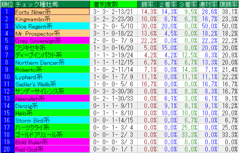This screenshot has height=153, width=239.
Task: Select the Kingmambo系 cell
Action: pyautogui.click(x=52, y=19)
